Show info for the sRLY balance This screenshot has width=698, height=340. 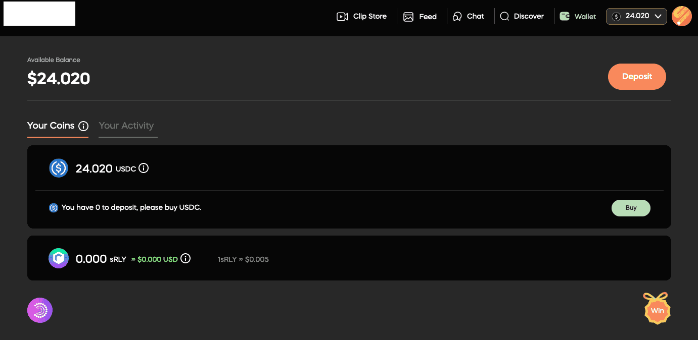pyautogui.click(x=185, y=259)
